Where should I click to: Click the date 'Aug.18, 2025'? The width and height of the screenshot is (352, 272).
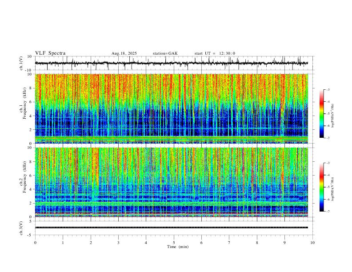pos(124,53)
